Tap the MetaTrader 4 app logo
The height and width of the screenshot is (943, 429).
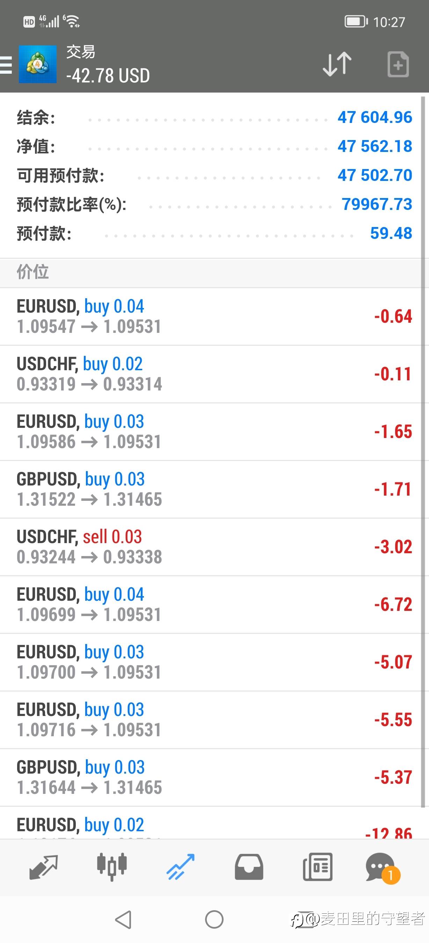[x=38, y=64]
